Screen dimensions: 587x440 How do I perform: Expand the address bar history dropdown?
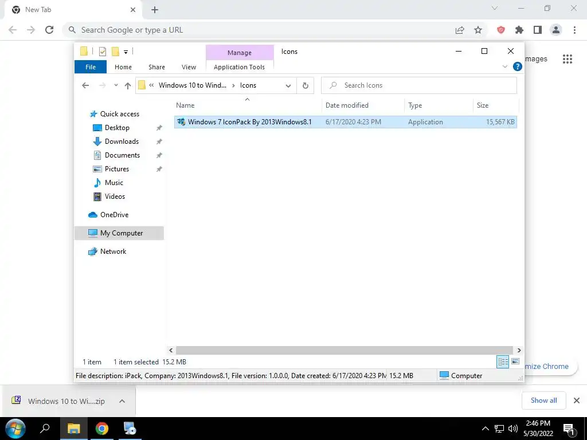[x=288, y=86]
